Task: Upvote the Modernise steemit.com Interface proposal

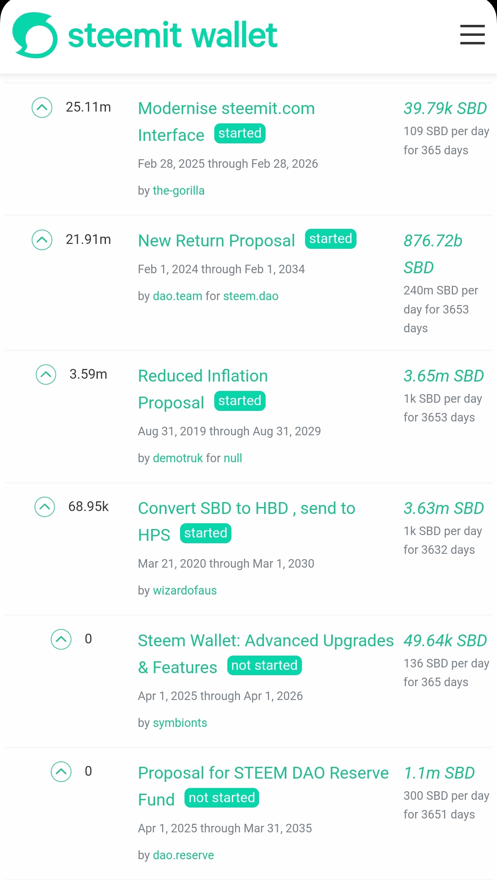Action: pyautogui.click(x=42, y=108)
